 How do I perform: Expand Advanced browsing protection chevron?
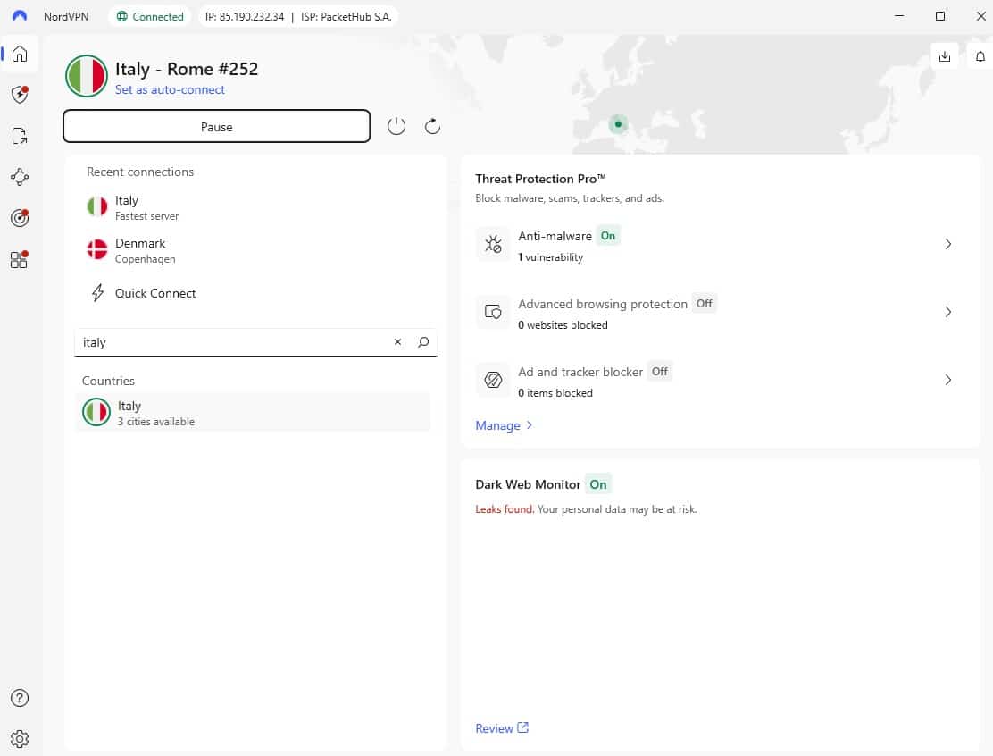click(x=948, y=312)
